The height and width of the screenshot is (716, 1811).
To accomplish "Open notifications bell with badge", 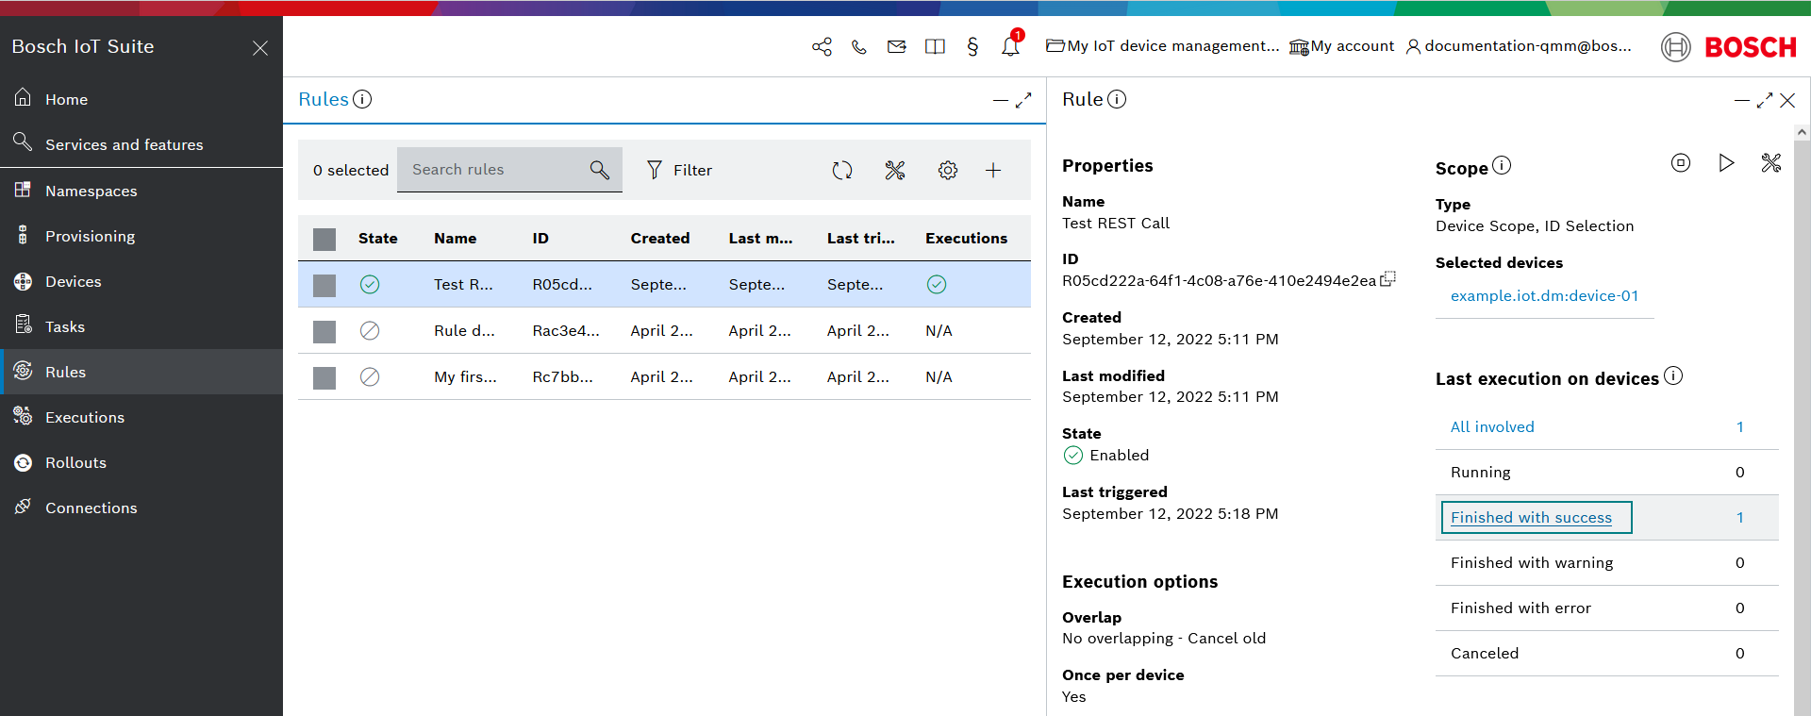I will click(1011, 44).
